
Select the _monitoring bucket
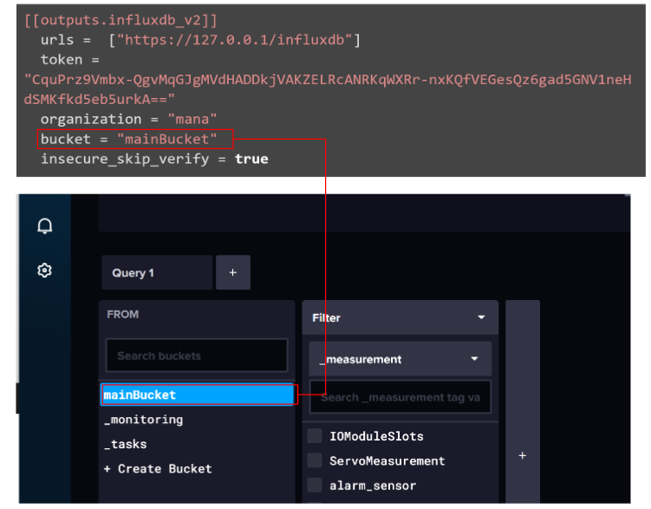[143, 420]
